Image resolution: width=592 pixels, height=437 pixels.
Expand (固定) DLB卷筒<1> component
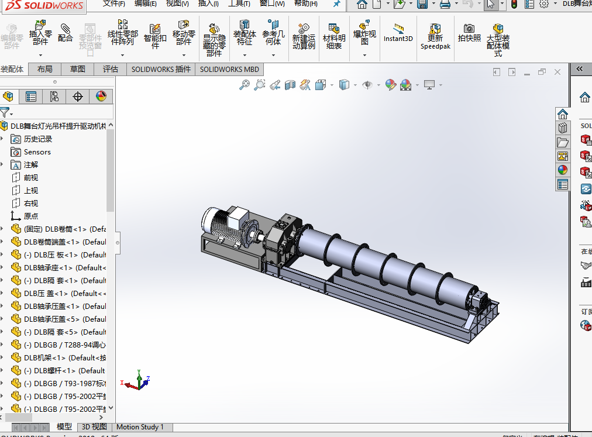[x=2, y=229]
